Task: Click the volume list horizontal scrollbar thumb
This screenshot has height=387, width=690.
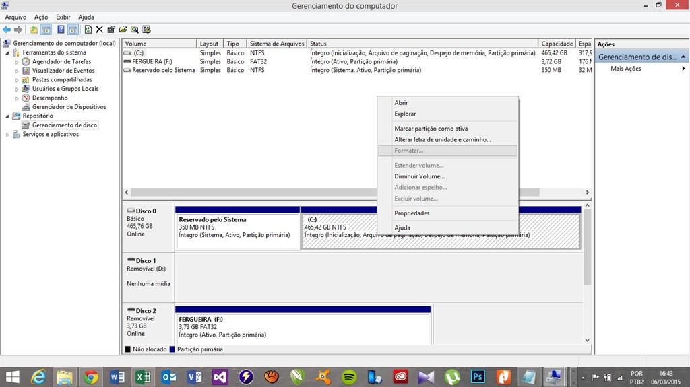Action: 335,192
